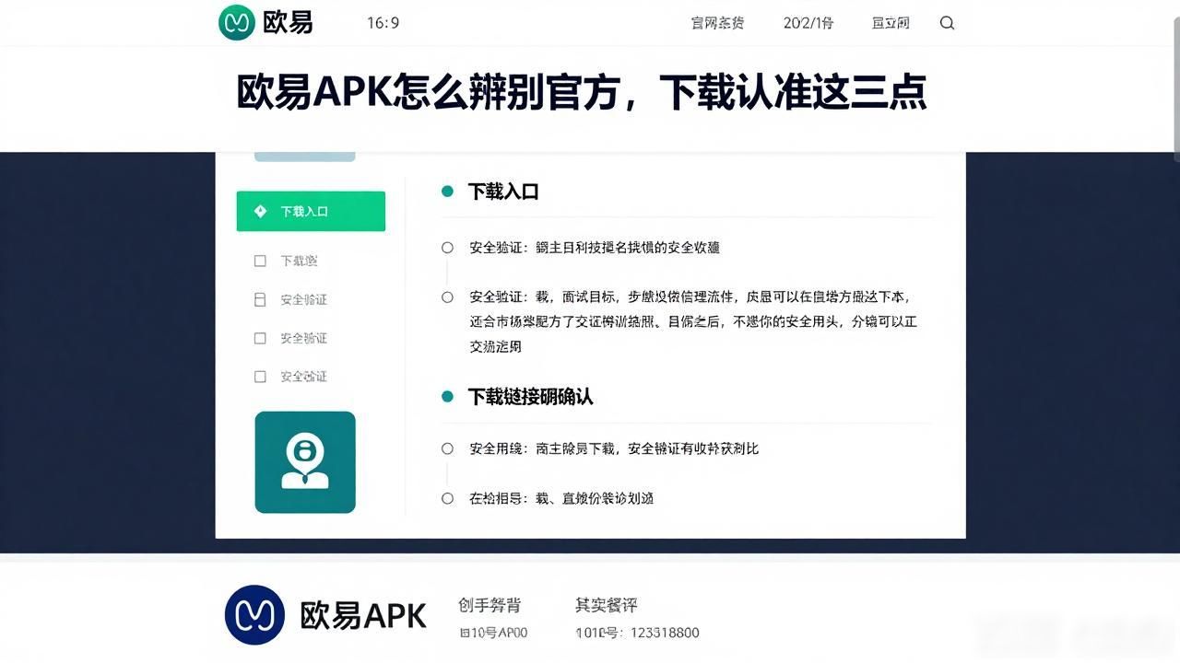Select the circle beside 安全用线 line

click(447, 448)
